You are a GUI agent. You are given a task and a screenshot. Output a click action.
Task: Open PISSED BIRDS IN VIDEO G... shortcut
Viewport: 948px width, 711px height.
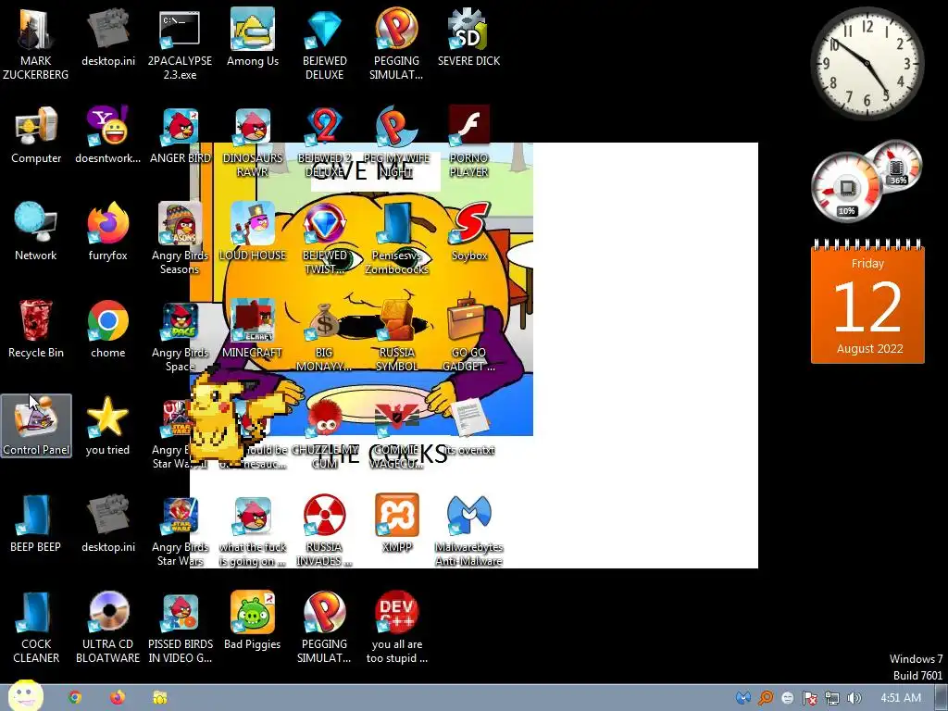click(181, 628)
